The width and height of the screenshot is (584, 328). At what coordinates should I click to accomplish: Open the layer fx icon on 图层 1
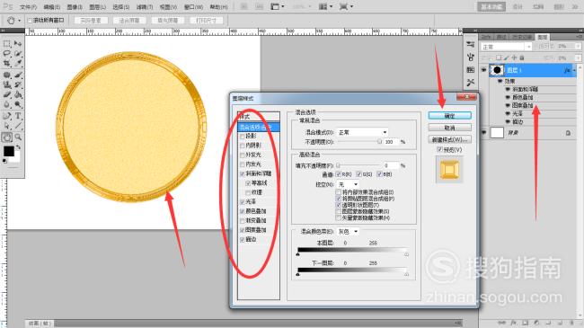coord(567,70)
